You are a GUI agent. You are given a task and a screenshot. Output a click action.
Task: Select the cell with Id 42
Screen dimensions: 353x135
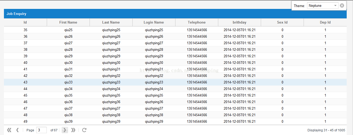(x=25, y=76)
